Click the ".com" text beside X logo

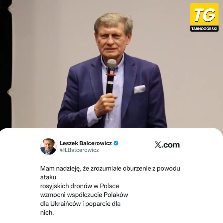tap(171, 145)
